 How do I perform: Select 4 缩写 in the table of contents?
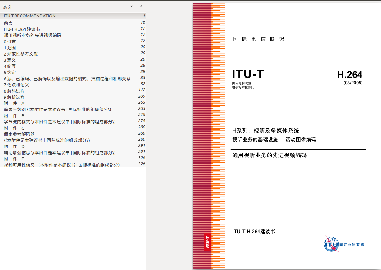tap(10, 66)
